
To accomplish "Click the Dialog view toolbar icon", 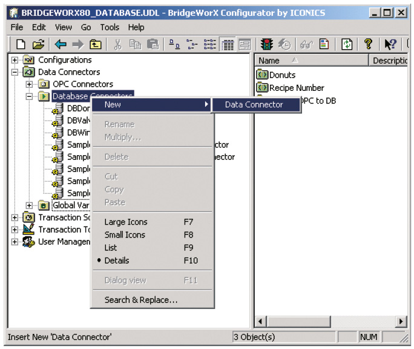I will (245, 44).
